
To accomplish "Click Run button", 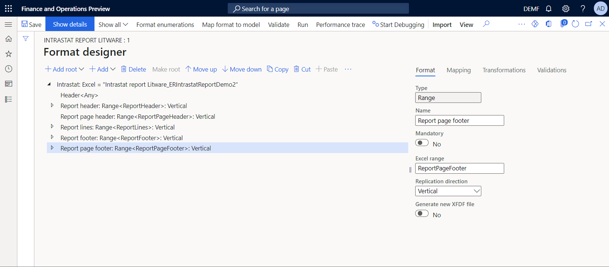I will pyautogui.click(x=303, y=24).
